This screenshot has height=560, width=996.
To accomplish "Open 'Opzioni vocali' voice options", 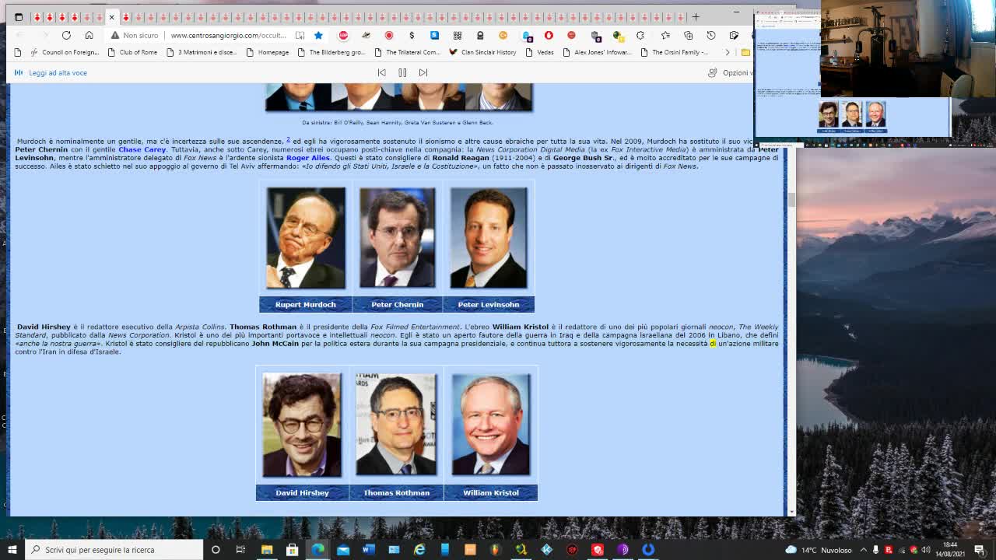I will tap(730, 72).
